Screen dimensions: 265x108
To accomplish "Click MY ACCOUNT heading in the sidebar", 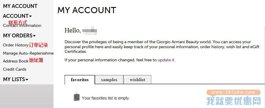I will [20, 6].
